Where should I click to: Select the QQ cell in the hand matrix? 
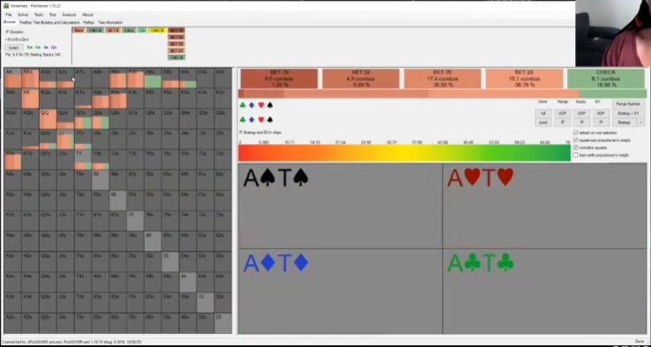(x=48, y=119)
